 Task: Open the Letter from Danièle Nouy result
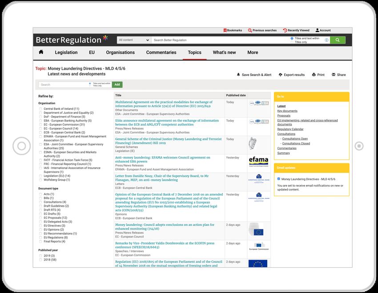click(162, 178)
